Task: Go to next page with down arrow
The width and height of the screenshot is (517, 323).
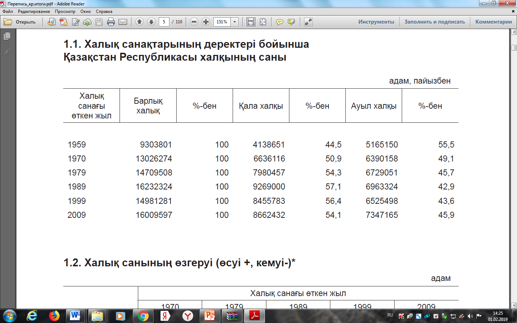Action: point(152,22)
